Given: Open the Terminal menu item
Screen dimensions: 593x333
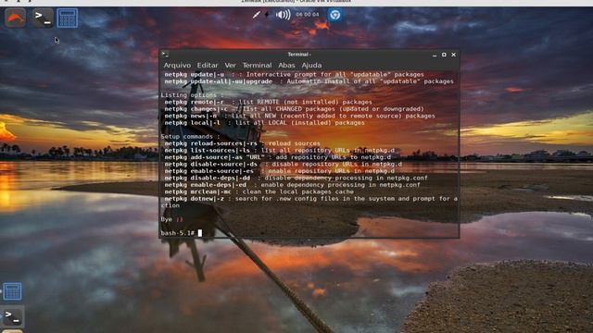Looking at the screenshot, I should click(x=257, y=66).
